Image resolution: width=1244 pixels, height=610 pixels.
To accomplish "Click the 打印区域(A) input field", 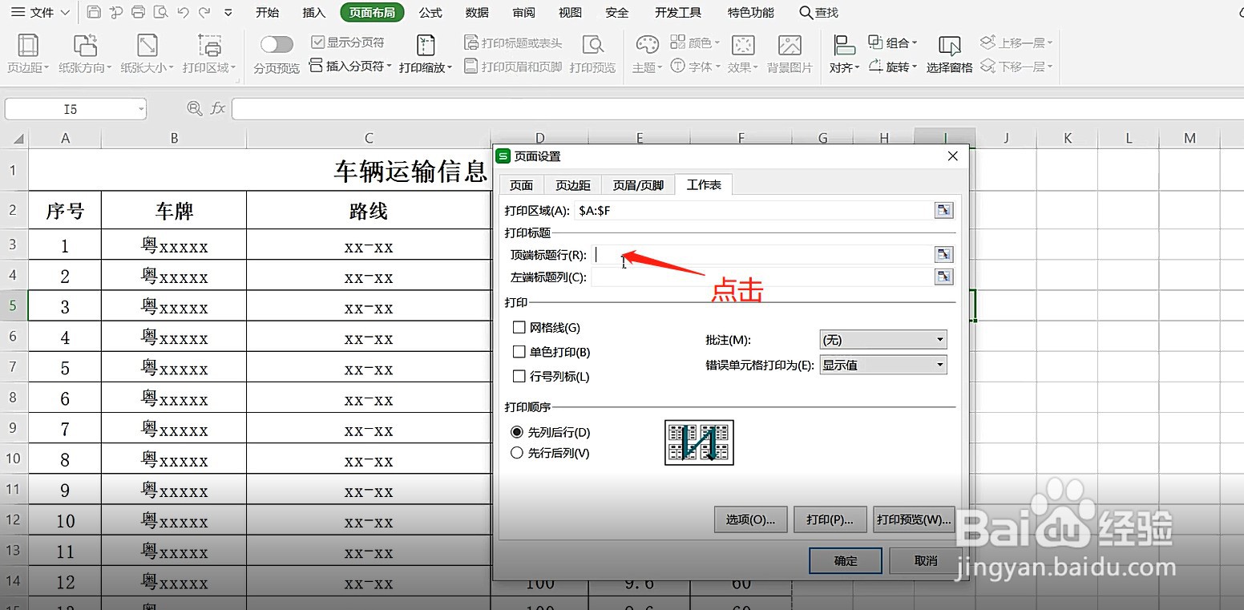I will (x=753, y=210).
